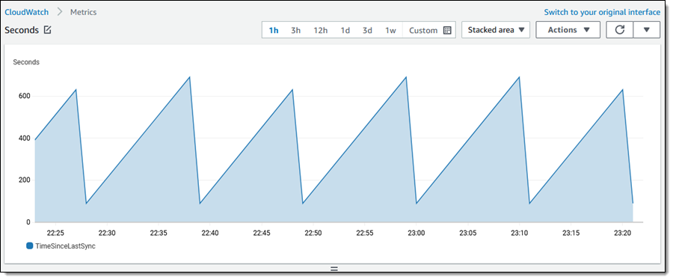Image resolution: width=673 pixels, height=280 pixels.
Task: Refresh the graph with the refresh icon
Action: click(x=619, y=30)
